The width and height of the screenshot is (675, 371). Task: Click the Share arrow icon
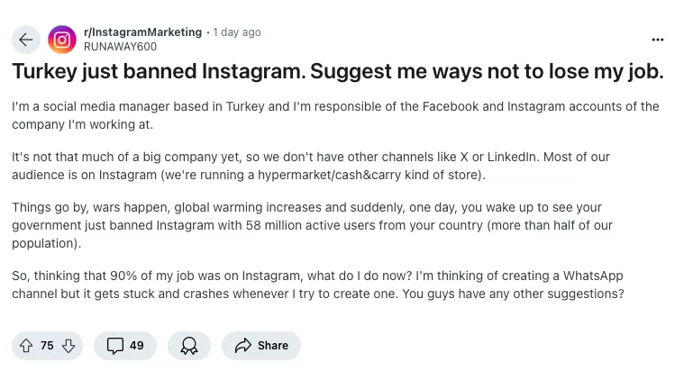pyautogui.click(x=242, y=346)
